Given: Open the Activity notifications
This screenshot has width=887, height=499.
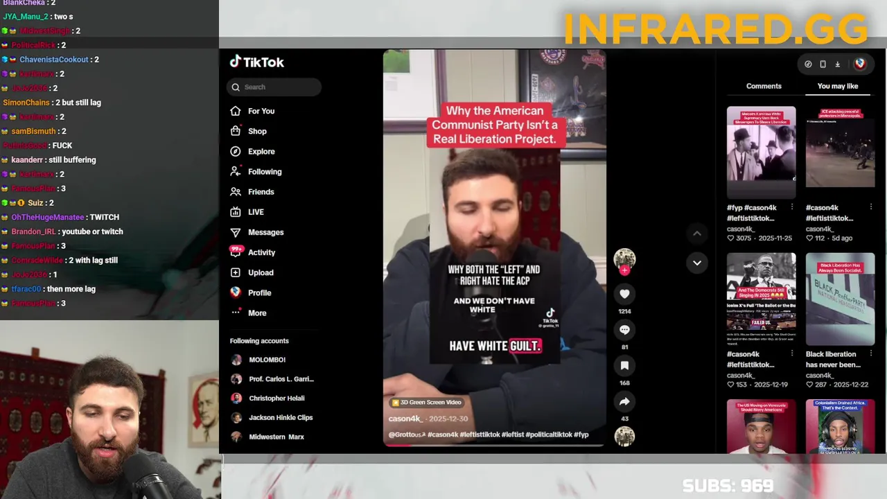Looking at the screenshot, I should coord(261,252).
